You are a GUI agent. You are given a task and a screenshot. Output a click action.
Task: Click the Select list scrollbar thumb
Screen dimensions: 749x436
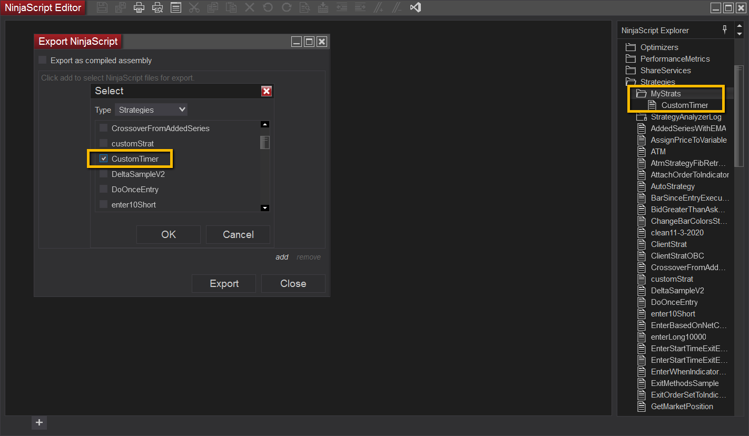pos(265,142)
